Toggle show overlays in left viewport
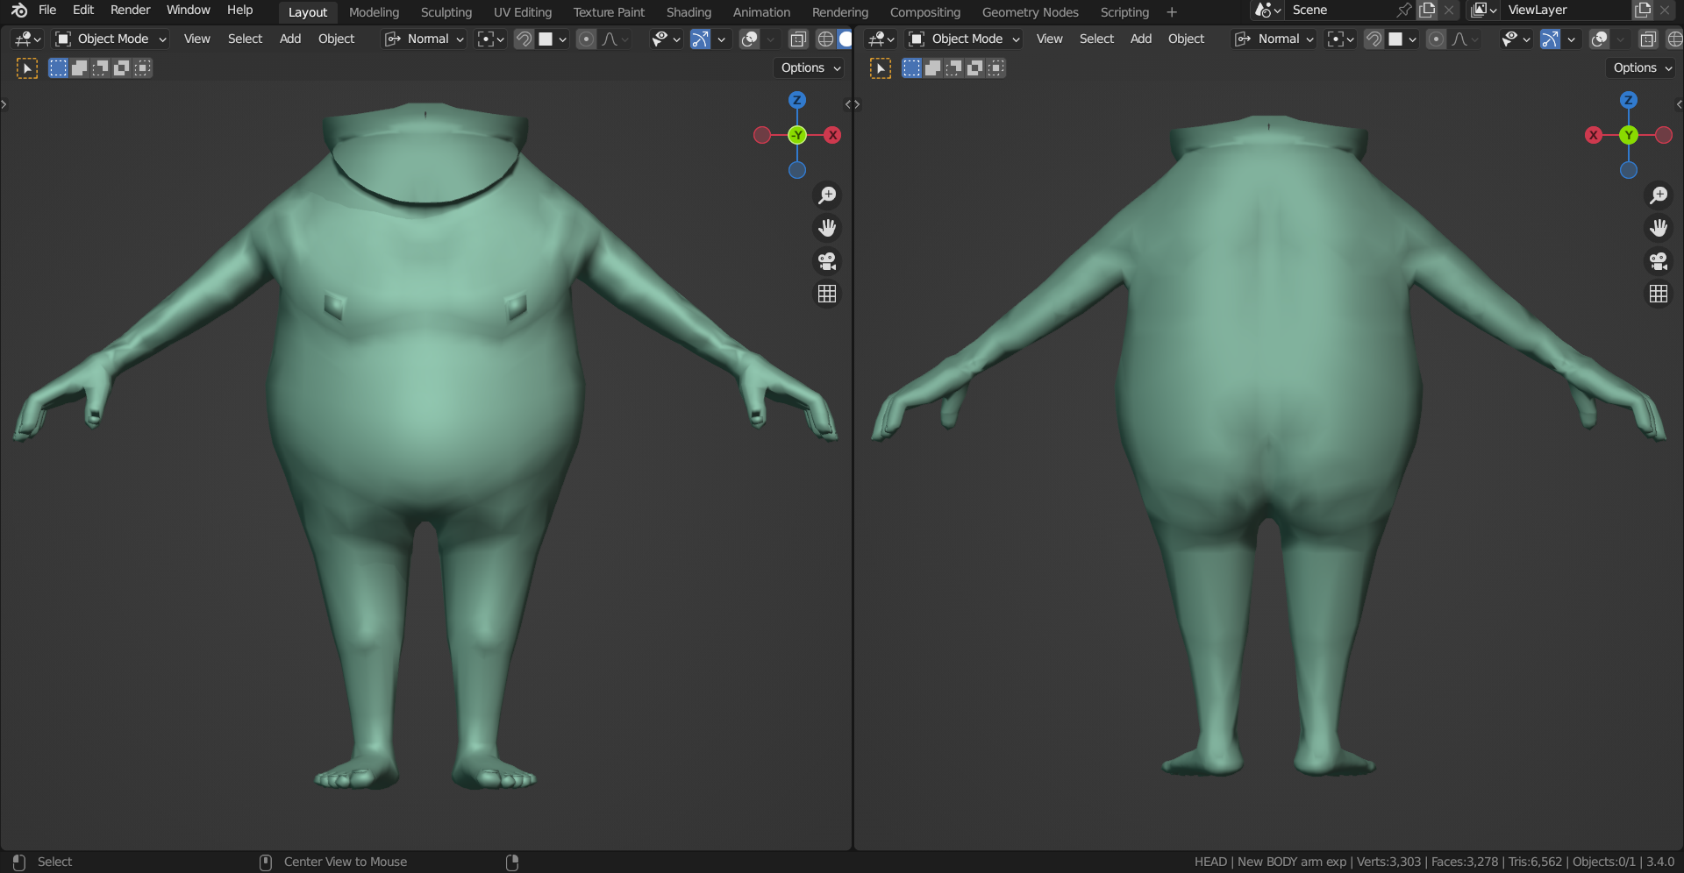Screen dimensions: 1684x873 click(x=749, y=39)
